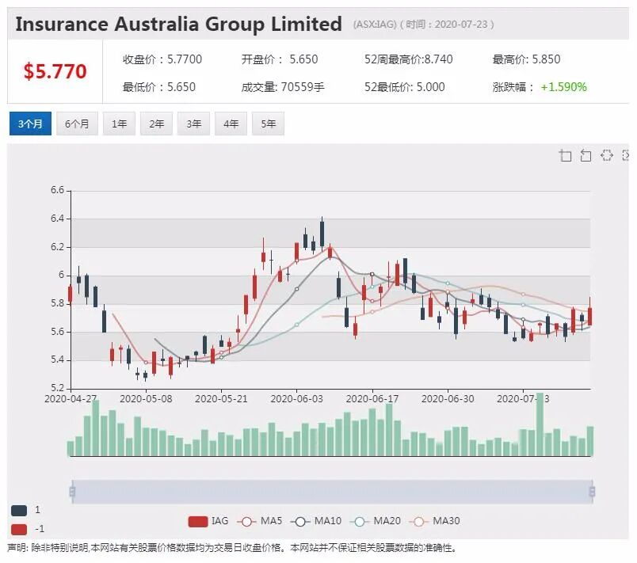Click the zoom reset (undo zoom) icon
The image size is (637, 563).
[586, 155]
